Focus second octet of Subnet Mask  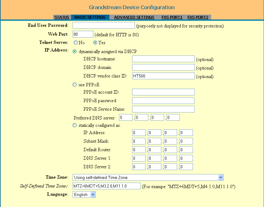coord(155,141)
